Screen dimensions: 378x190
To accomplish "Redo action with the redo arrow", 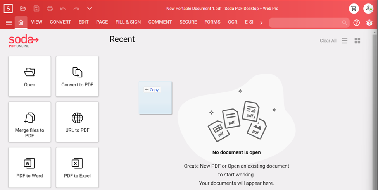I will [x=76, y=9].
